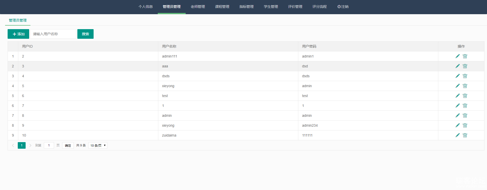Viewport: 487px width, 190px height.
Task: Select the test username cell
Action: pos(228,96)
